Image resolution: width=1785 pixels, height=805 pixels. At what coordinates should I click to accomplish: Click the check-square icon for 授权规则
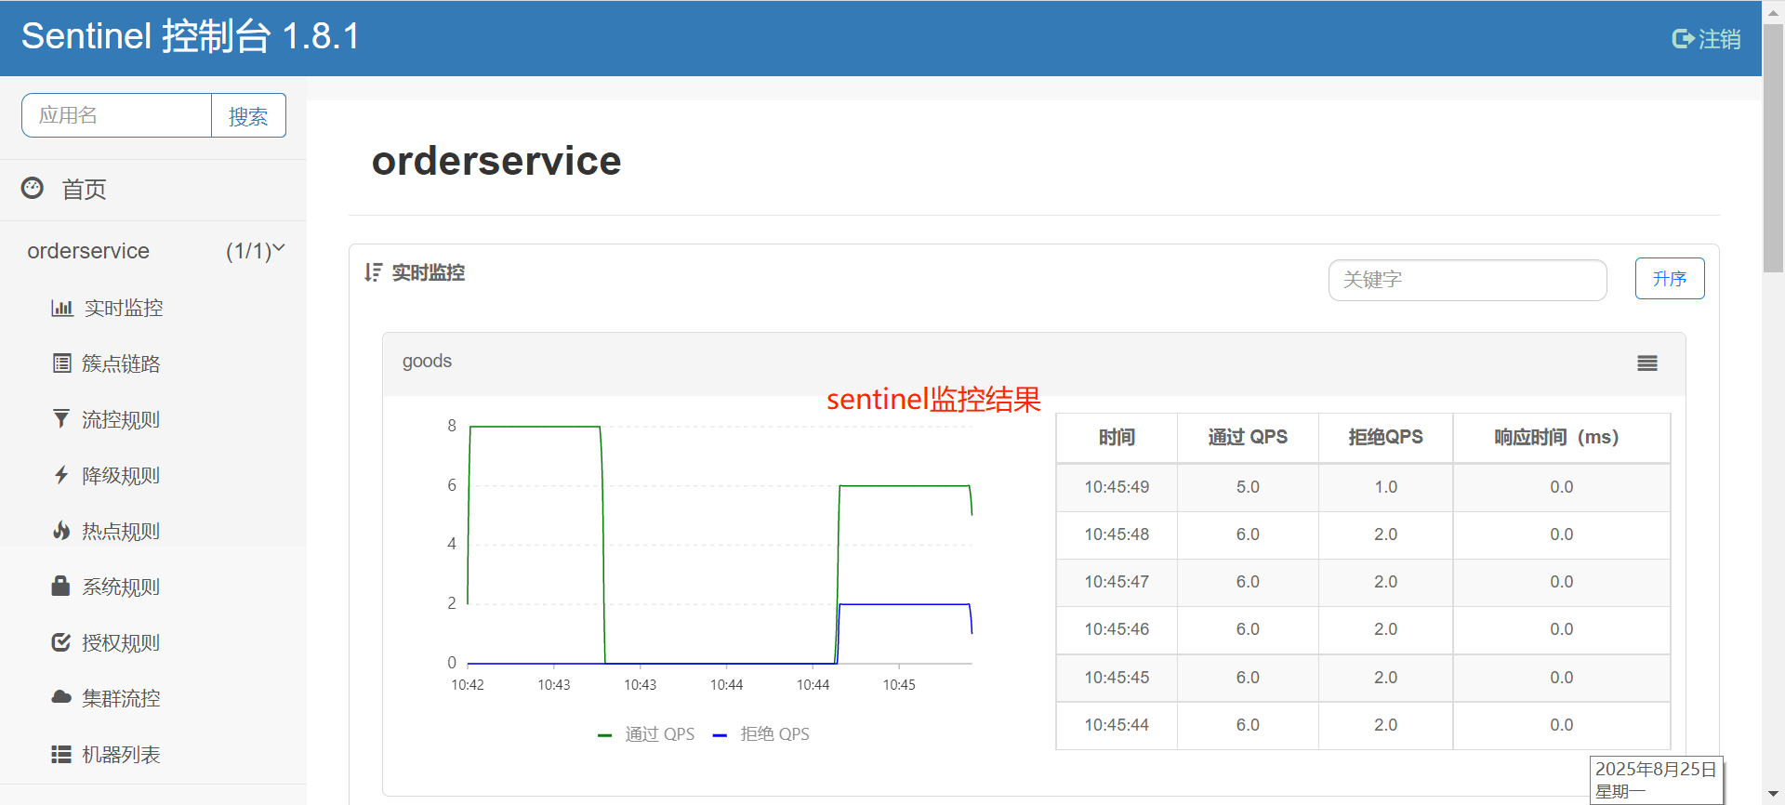point(61,642)
